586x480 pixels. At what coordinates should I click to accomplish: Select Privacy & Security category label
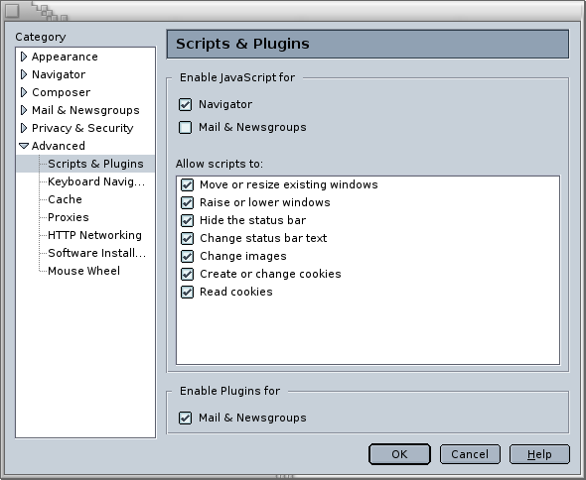coord(82,128)
